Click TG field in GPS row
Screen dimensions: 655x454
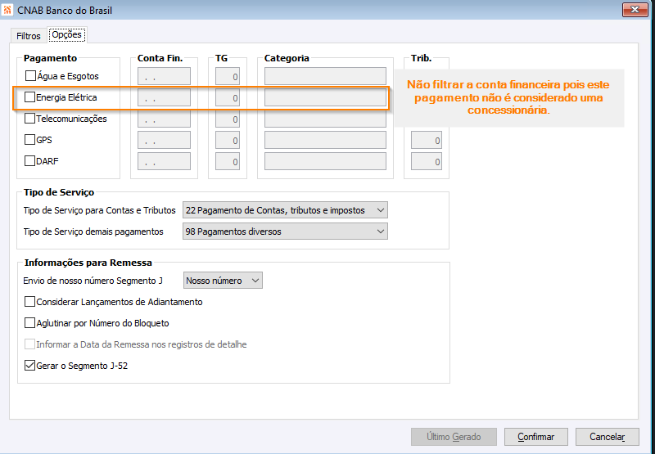point(228,140)
